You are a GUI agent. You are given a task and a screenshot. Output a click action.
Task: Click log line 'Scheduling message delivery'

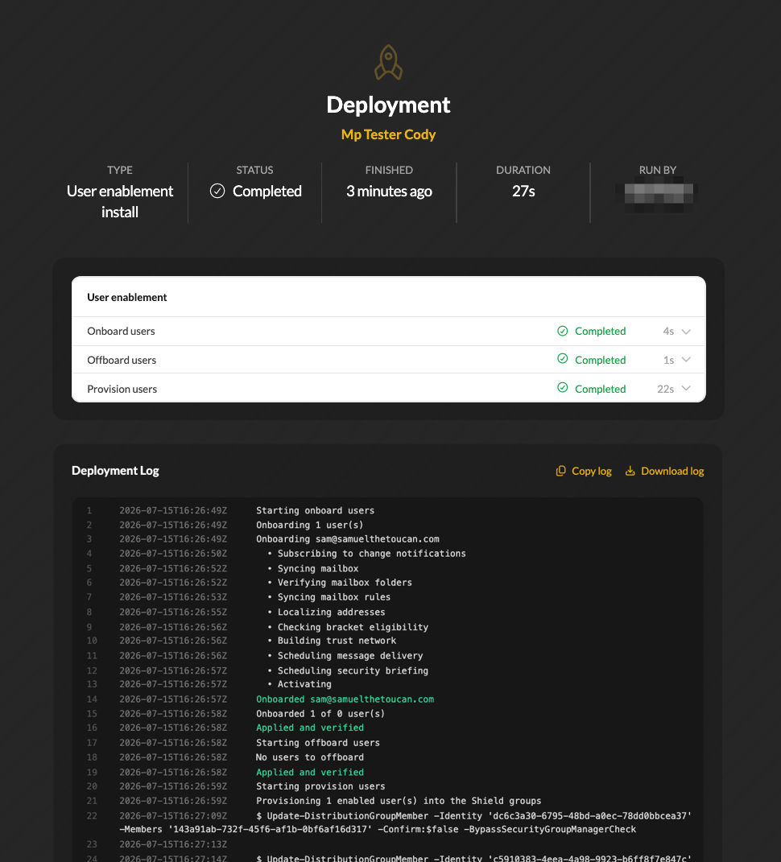pyautogui.click(x=349, y=656)
